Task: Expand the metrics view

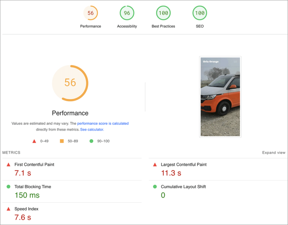Action: tap(274, 153)
